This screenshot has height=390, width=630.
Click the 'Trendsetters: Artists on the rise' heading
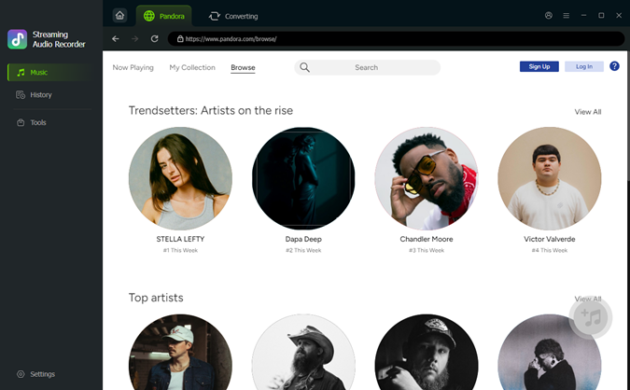point(211,110)
